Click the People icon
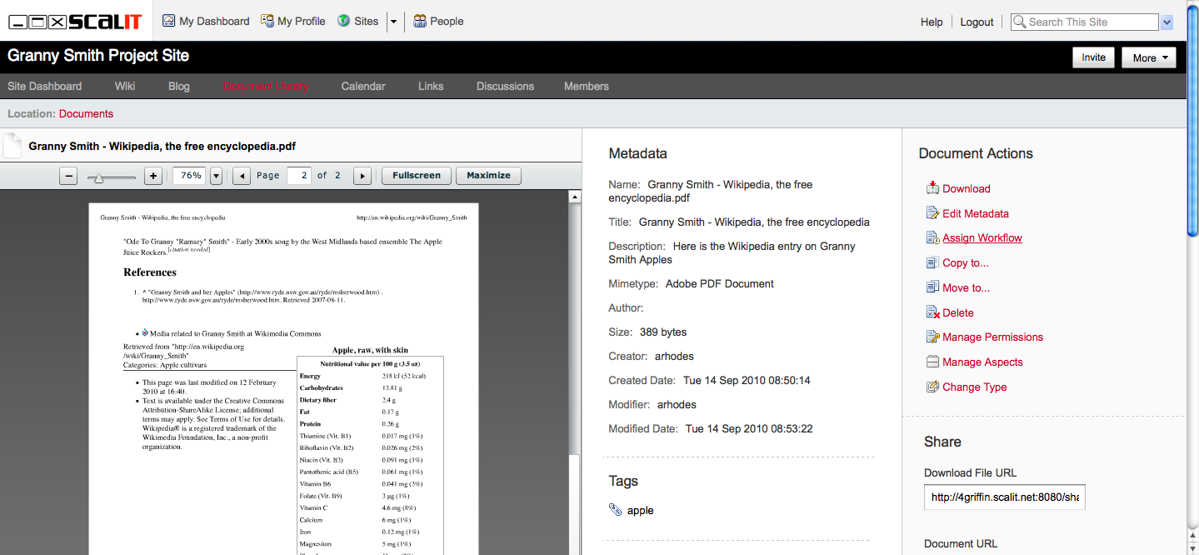This screenshot has height=555, width=1199. coord(420,21)
